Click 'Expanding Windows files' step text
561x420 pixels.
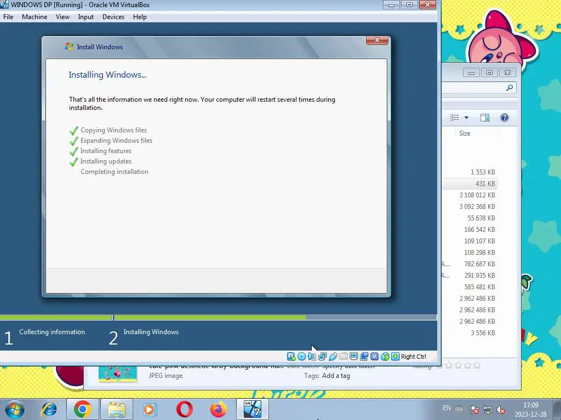pyautogui.click(x=116, y=141)
